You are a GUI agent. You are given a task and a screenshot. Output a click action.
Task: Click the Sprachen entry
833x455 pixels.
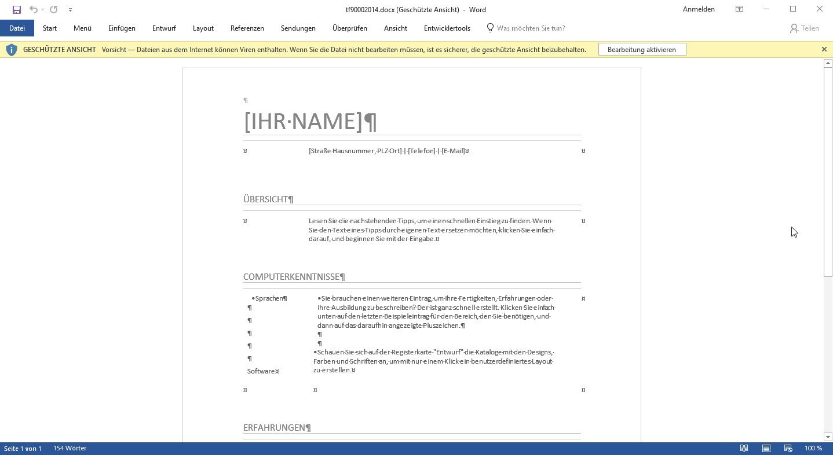pyautogui.click(x=271, y=298)
